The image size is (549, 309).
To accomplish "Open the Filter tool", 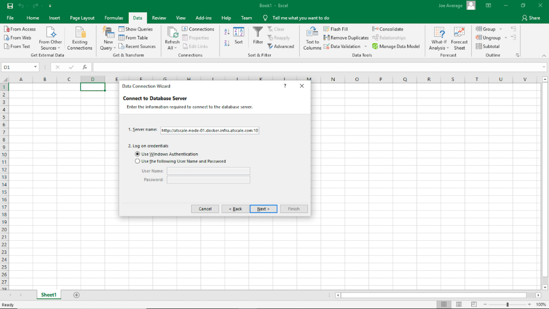I will tap(258, 36).
